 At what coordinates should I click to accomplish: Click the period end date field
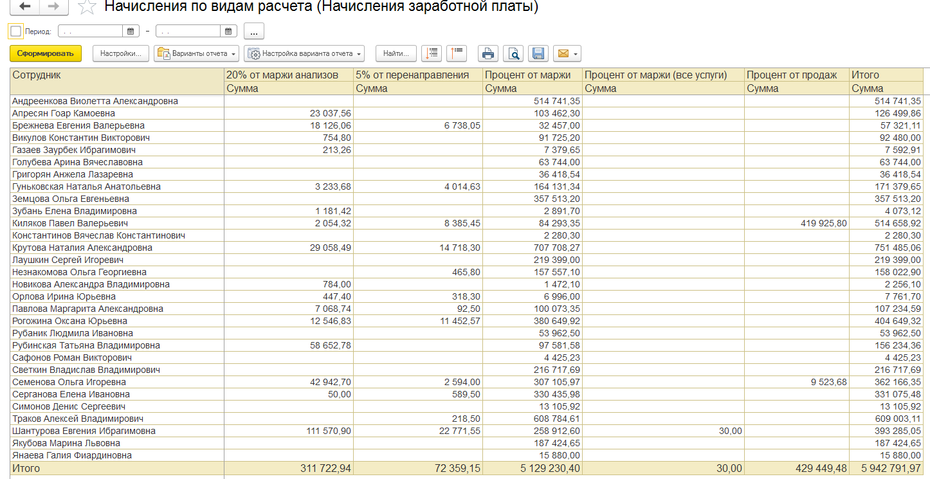(188, 31)
